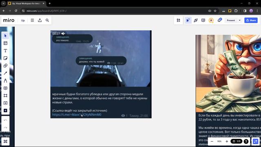Bookmark this page with star icon
This screenshot has height=147, width=261.
215,11
